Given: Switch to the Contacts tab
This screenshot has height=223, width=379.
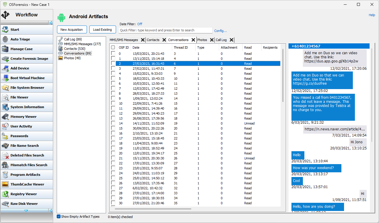Looking at the screenshot, I should [x=153, y=40].
